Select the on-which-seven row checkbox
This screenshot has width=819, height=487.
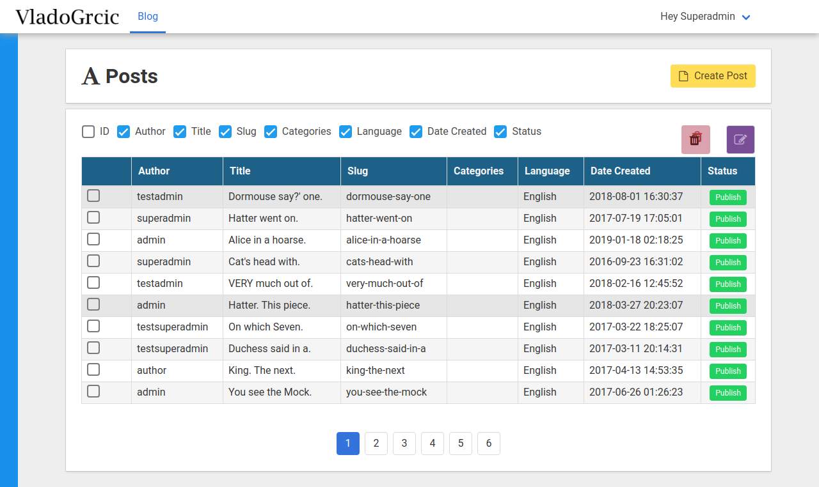click(x=93, y=326)
